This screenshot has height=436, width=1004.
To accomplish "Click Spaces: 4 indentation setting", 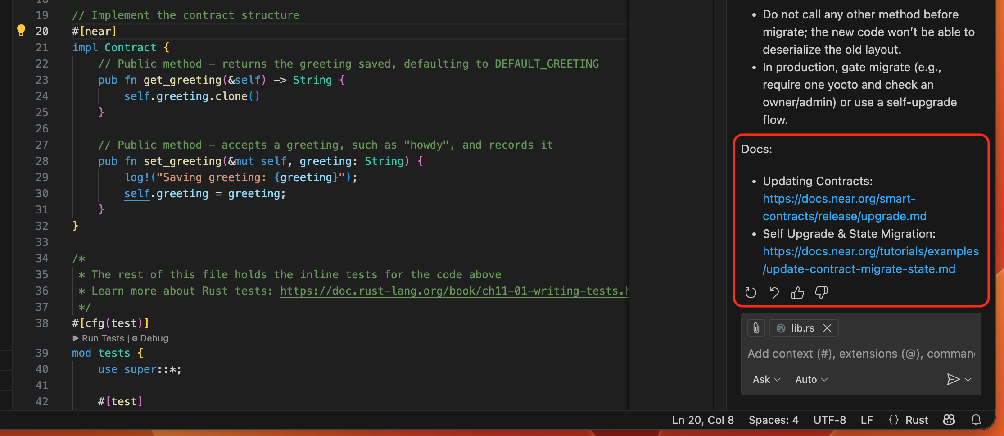I will point(773,420).
